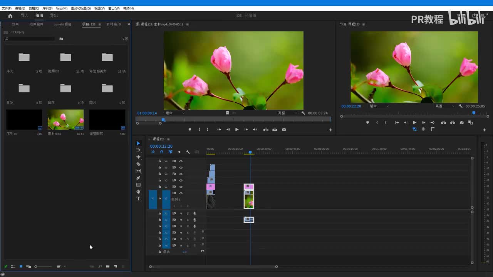
Task: Play the program monitor sequence
Action: coord(414,122)
